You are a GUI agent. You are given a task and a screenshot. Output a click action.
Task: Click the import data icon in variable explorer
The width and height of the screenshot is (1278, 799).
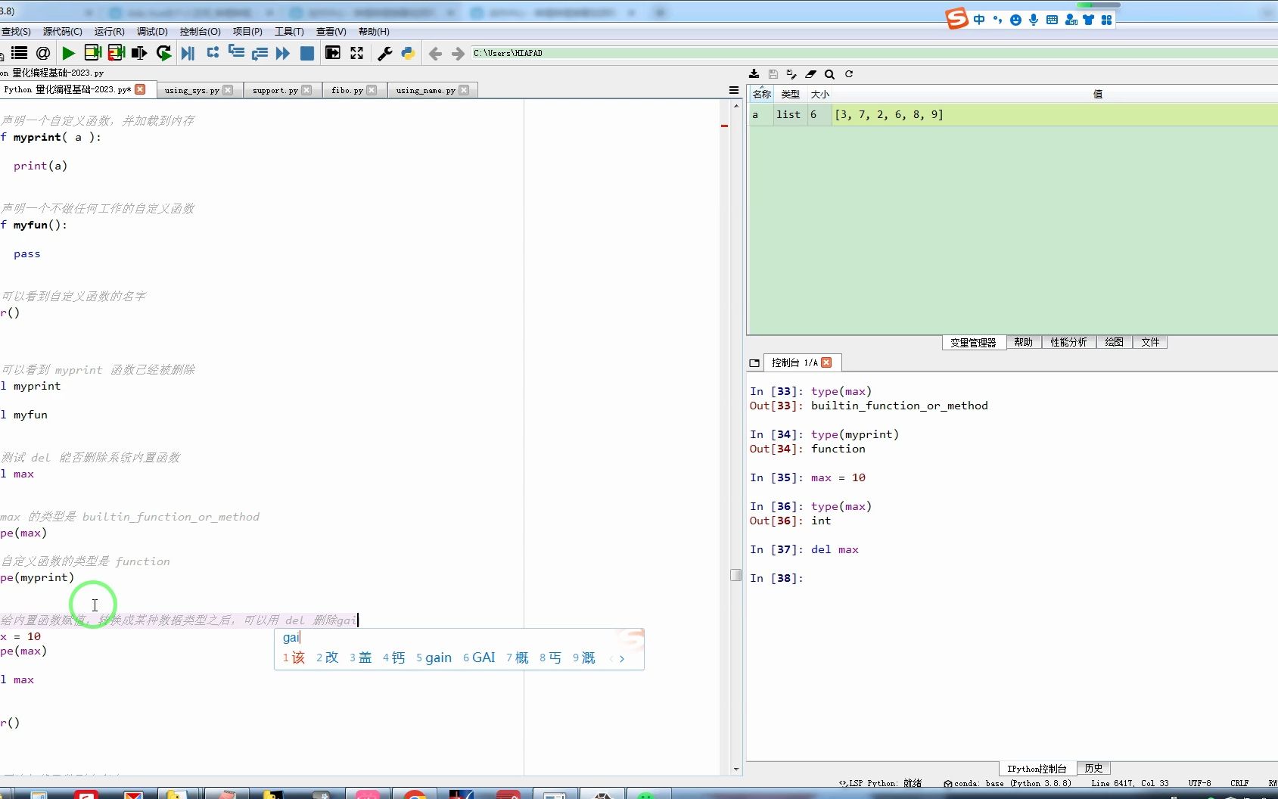click(754, 74)
